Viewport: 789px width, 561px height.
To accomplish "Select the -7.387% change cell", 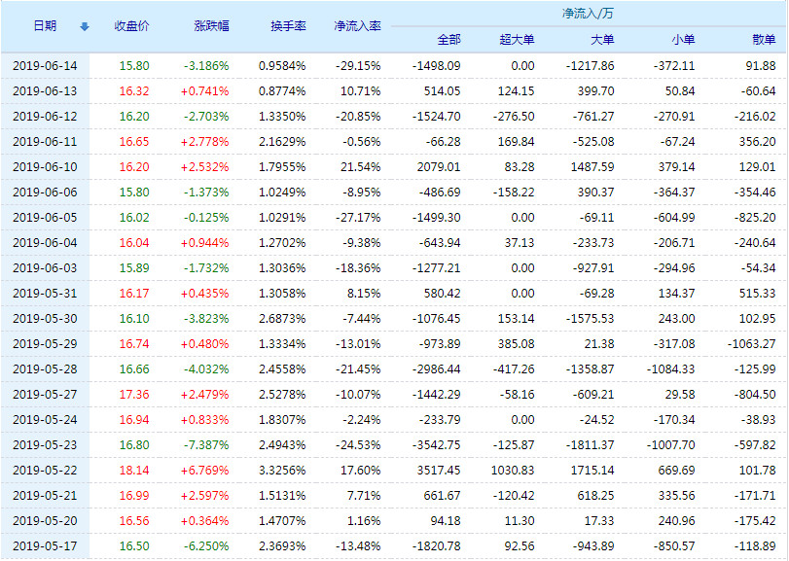I will [x=206, y=445].
